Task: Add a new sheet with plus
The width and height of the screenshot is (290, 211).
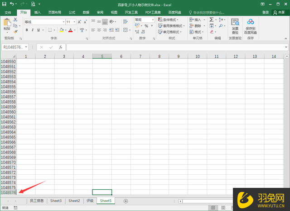Action: (126, 201)
